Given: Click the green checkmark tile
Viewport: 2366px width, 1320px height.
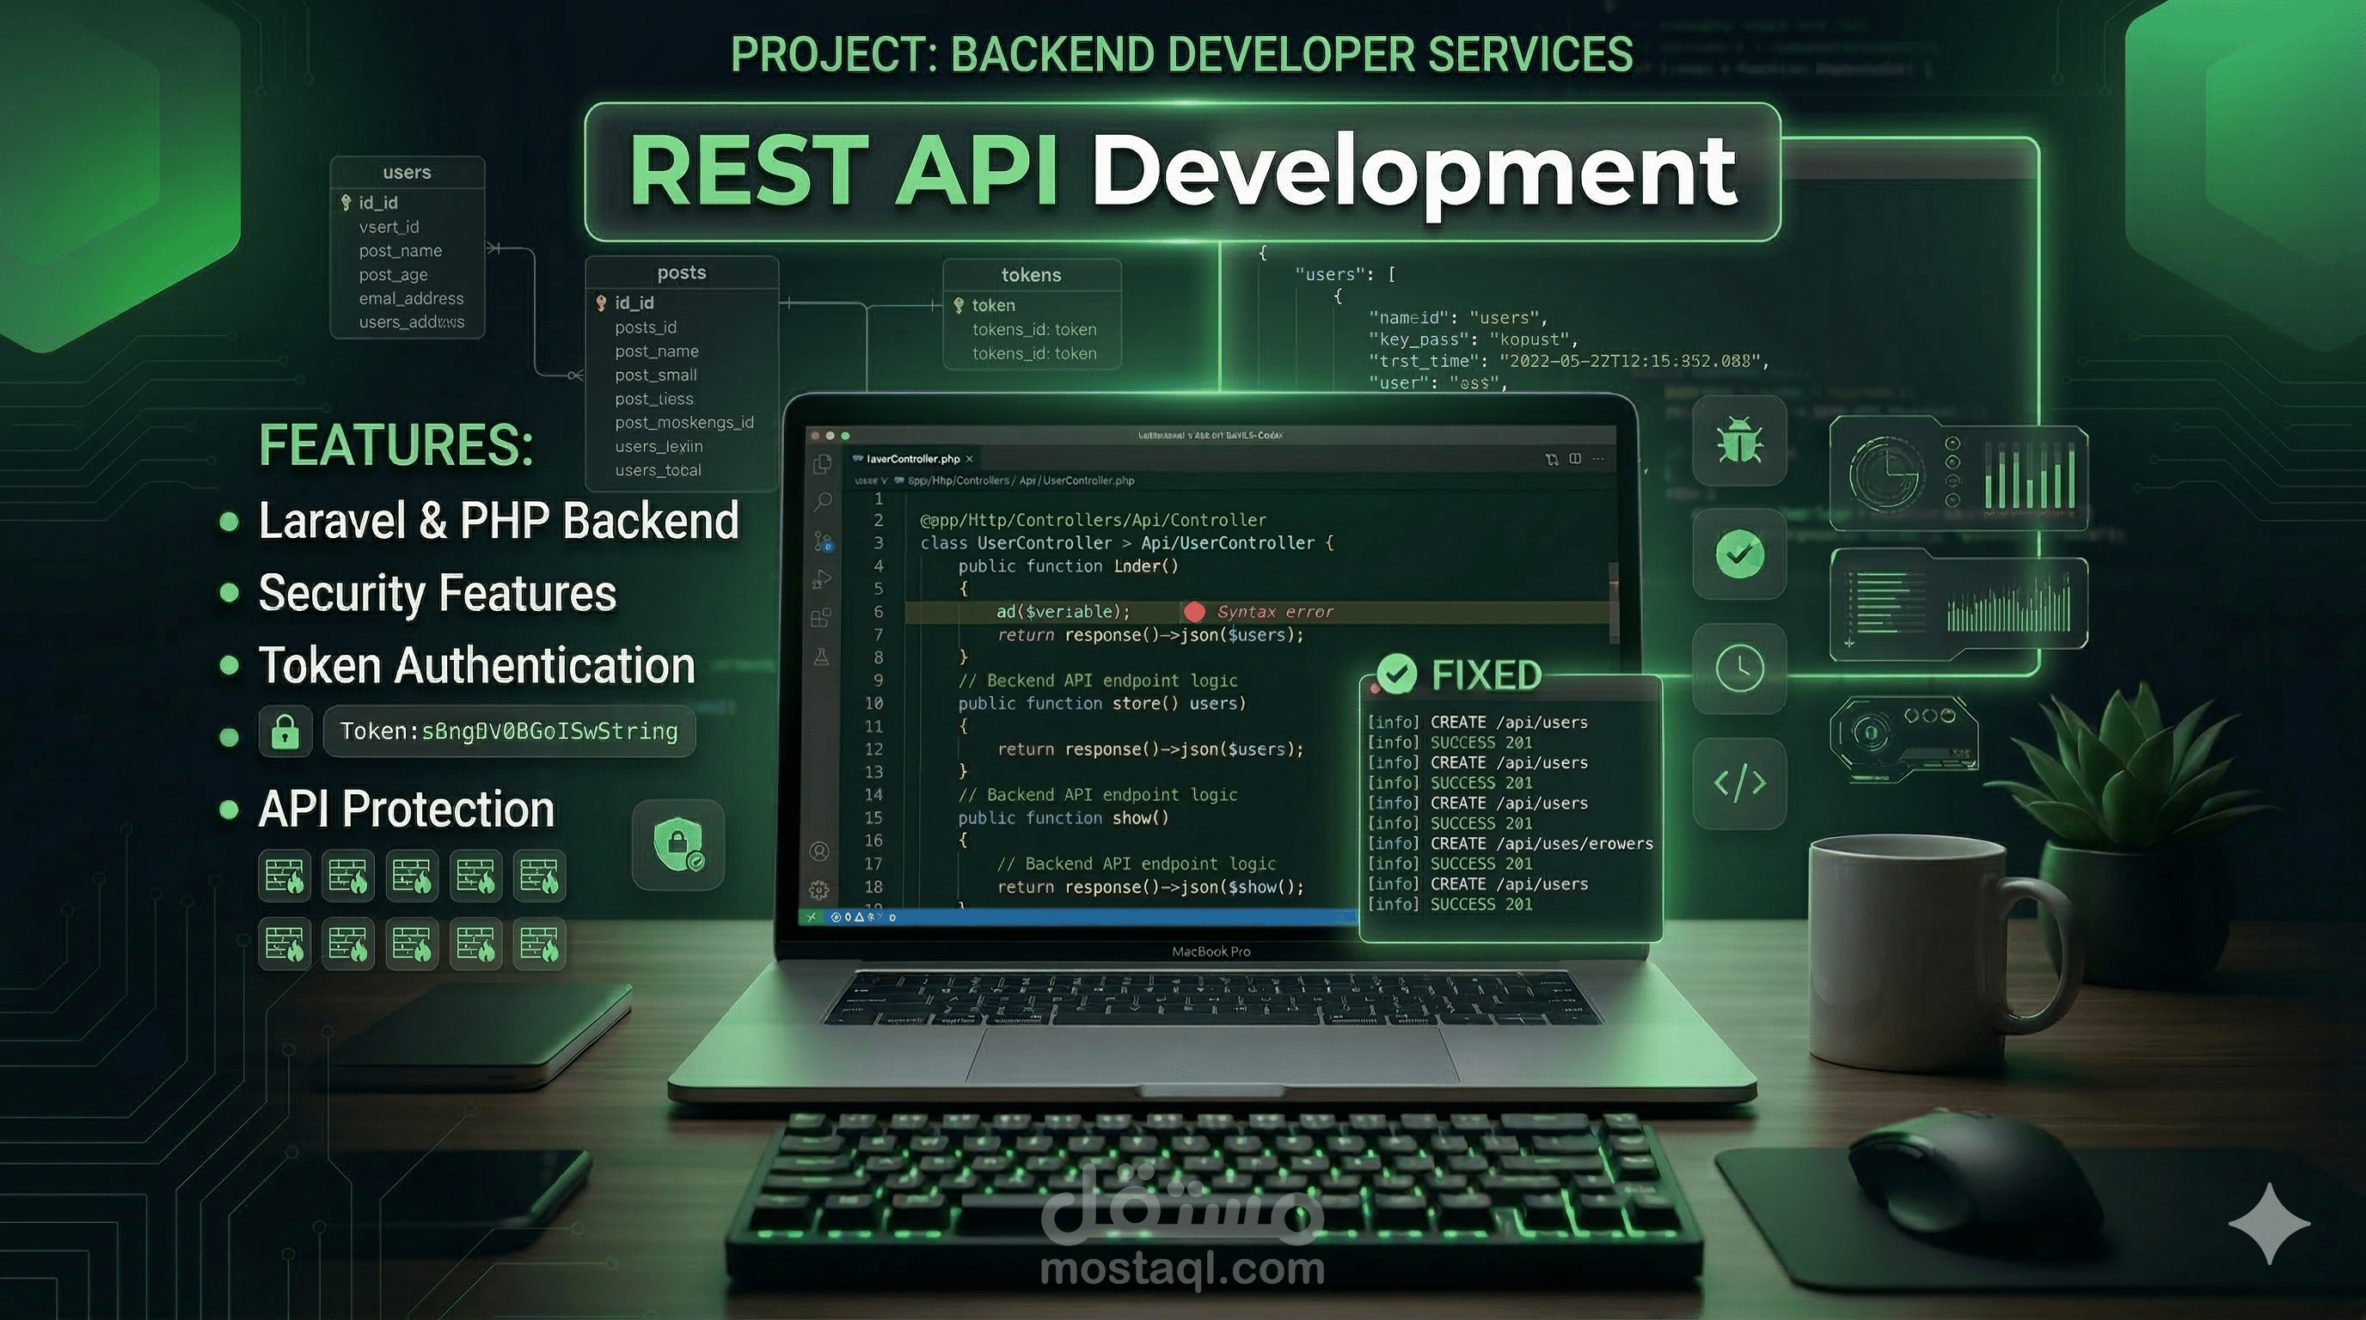Looking at the screenshot, I should click(1738, 554).
